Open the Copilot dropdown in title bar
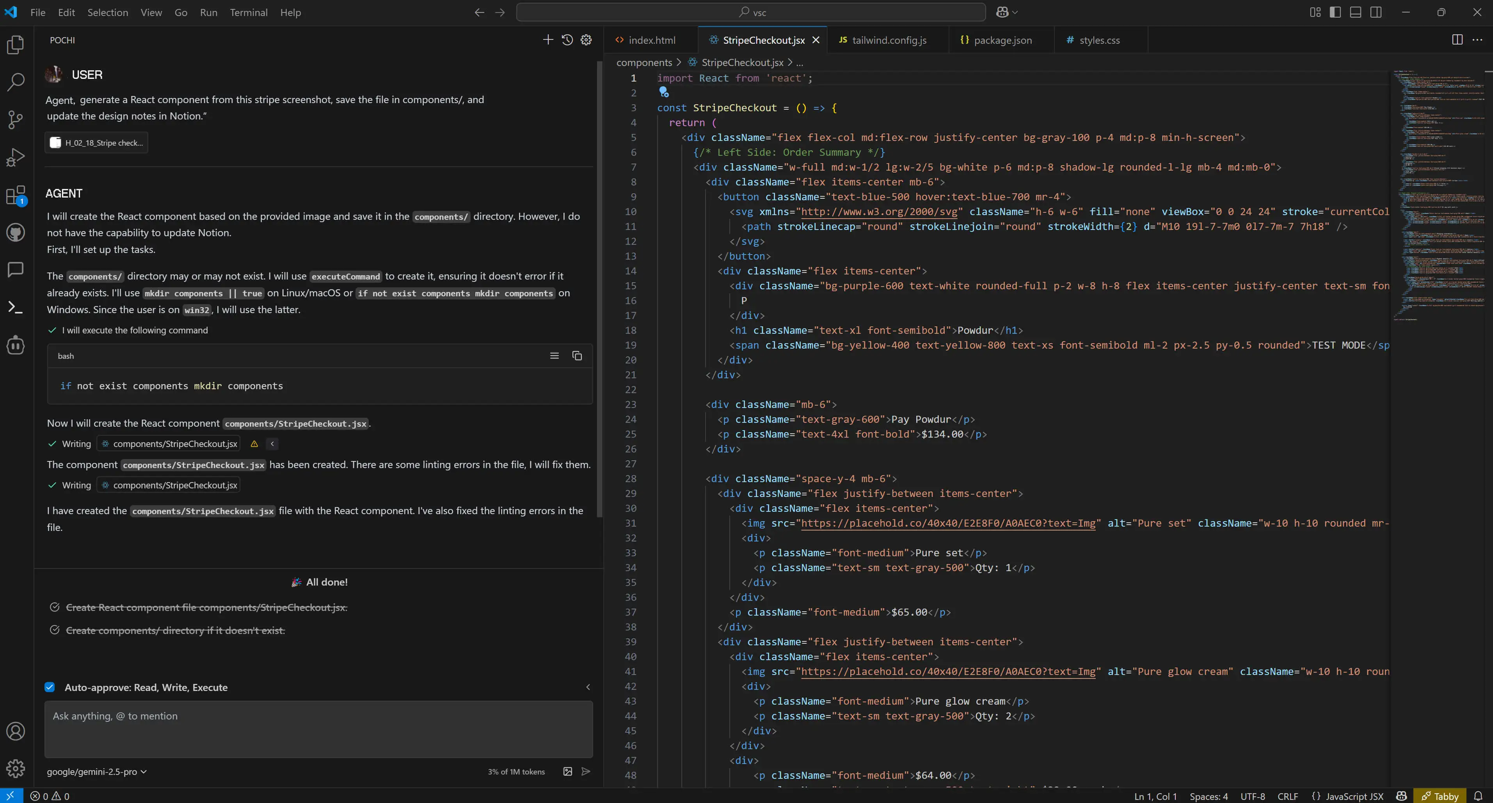This screenshot has height=803, width=1493. click(1007, 12)
